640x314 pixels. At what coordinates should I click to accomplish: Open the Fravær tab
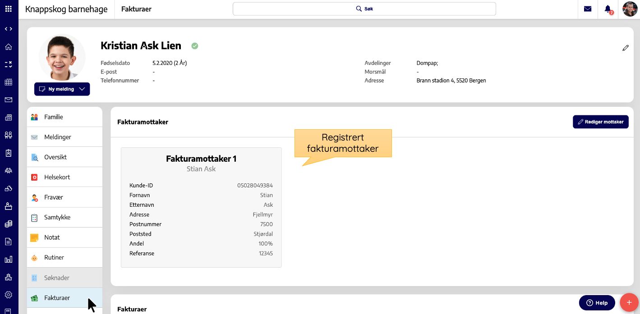[x=64, y=197]
